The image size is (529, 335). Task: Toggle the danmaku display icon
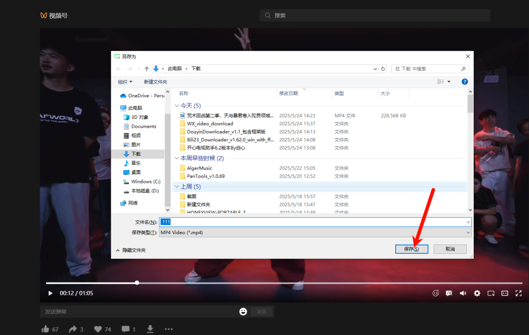[449, 293]
